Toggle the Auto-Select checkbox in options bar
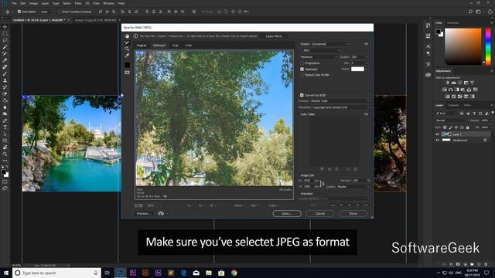Screen dimensions: 495x278 coord(19,12)
